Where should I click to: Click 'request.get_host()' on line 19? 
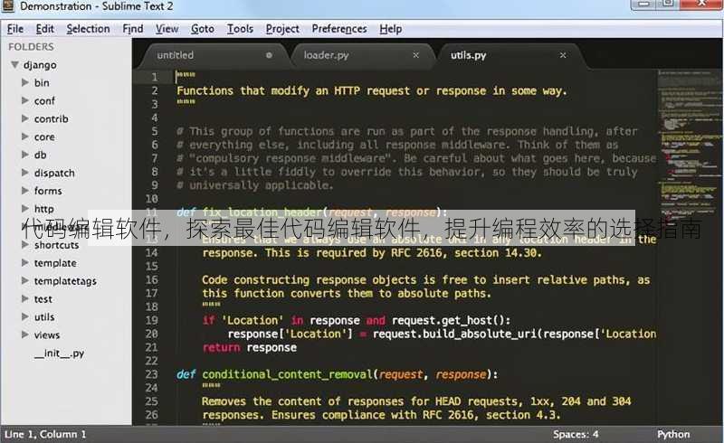tap(448, 320)
